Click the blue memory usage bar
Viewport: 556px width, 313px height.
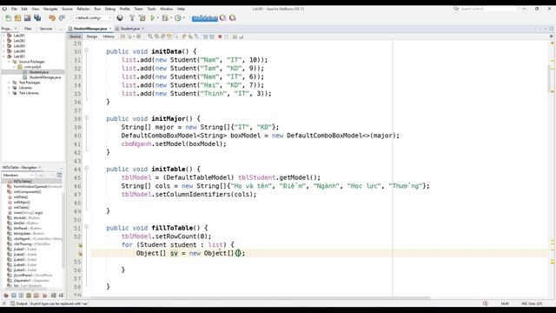205,17
